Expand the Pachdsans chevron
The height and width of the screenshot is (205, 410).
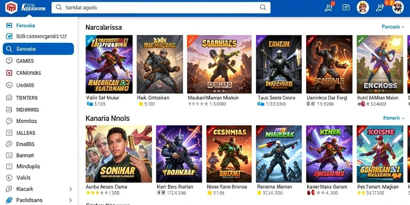click(x=70, y=200)
